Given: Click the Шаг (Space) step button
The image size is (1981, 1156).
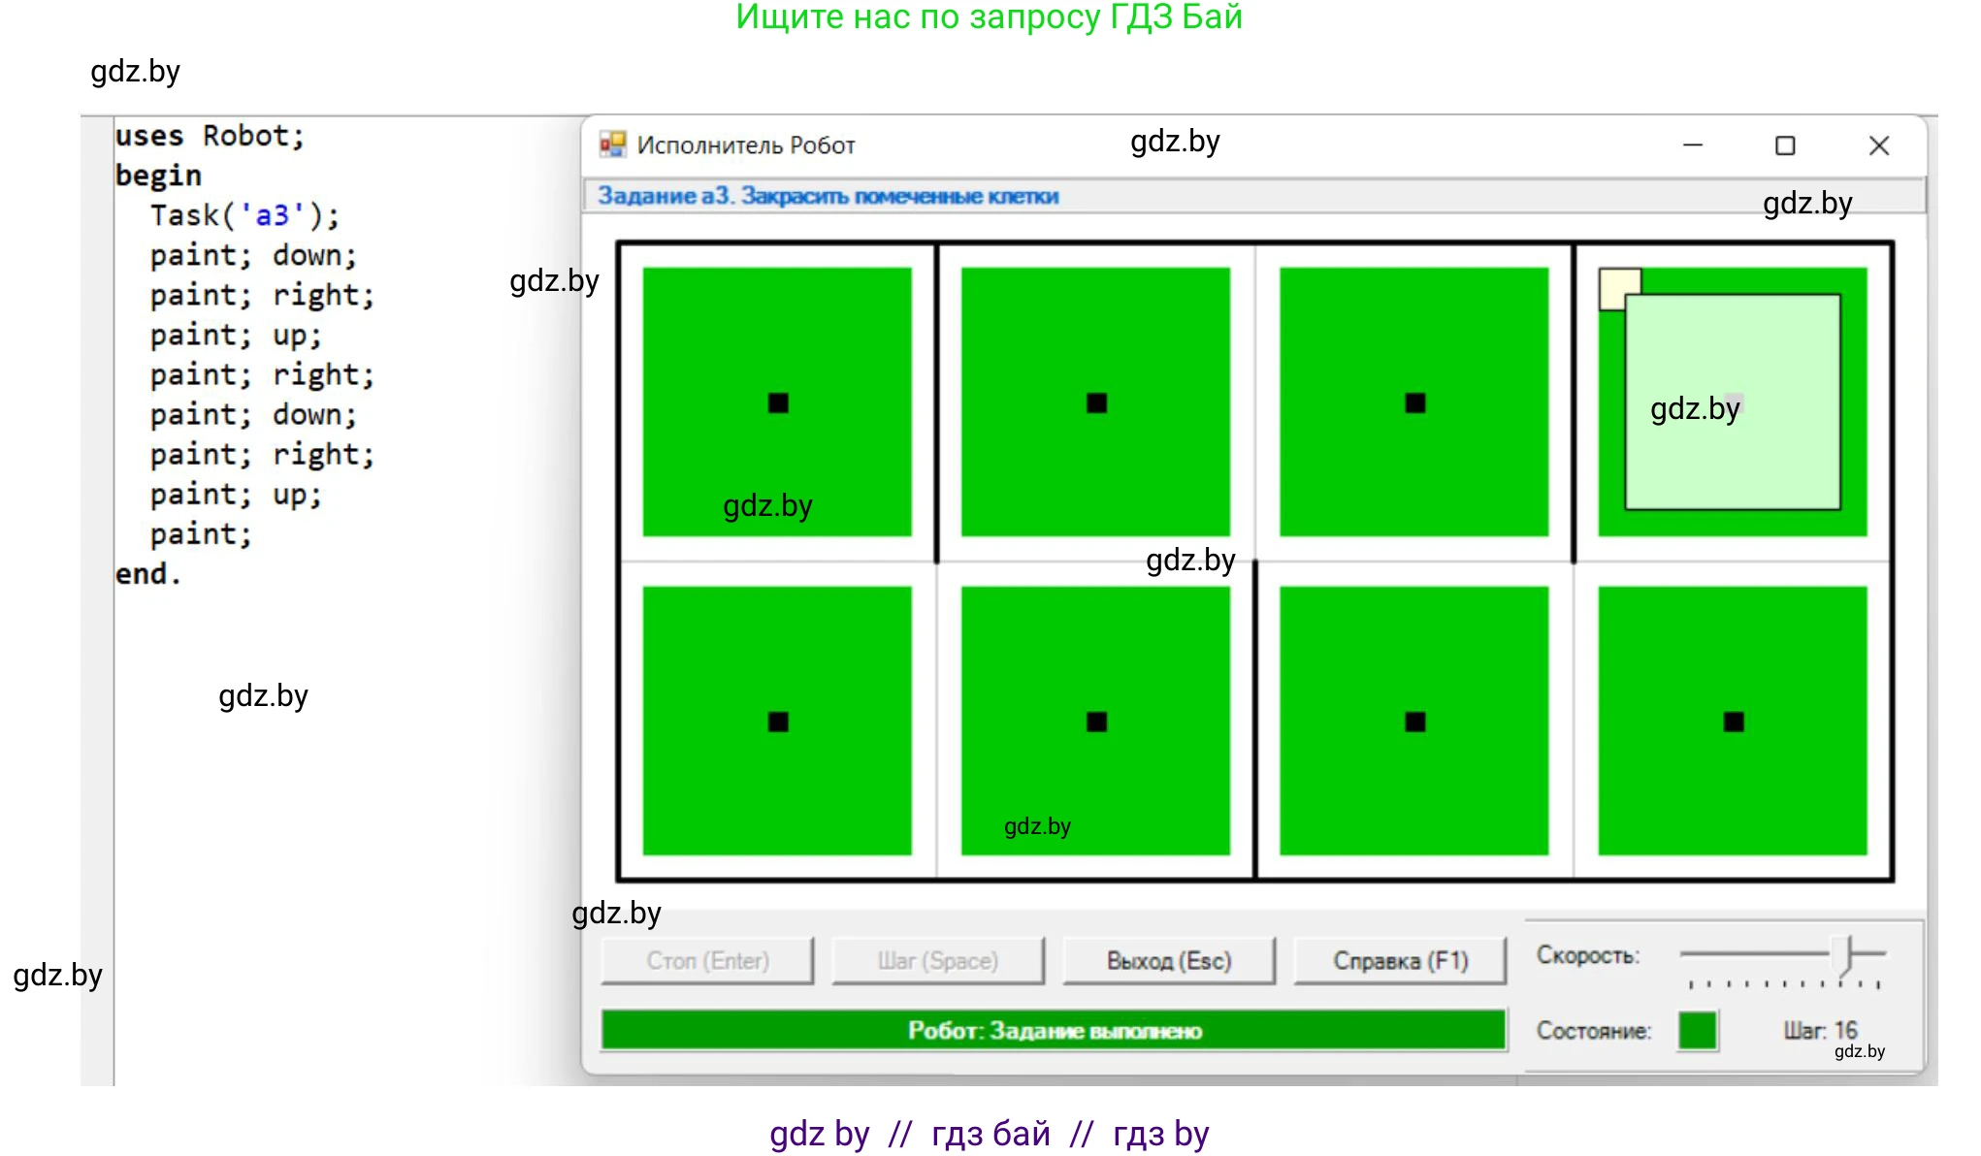Looking at the screenshot, I should pyautogui.click(x=937, y=960).
